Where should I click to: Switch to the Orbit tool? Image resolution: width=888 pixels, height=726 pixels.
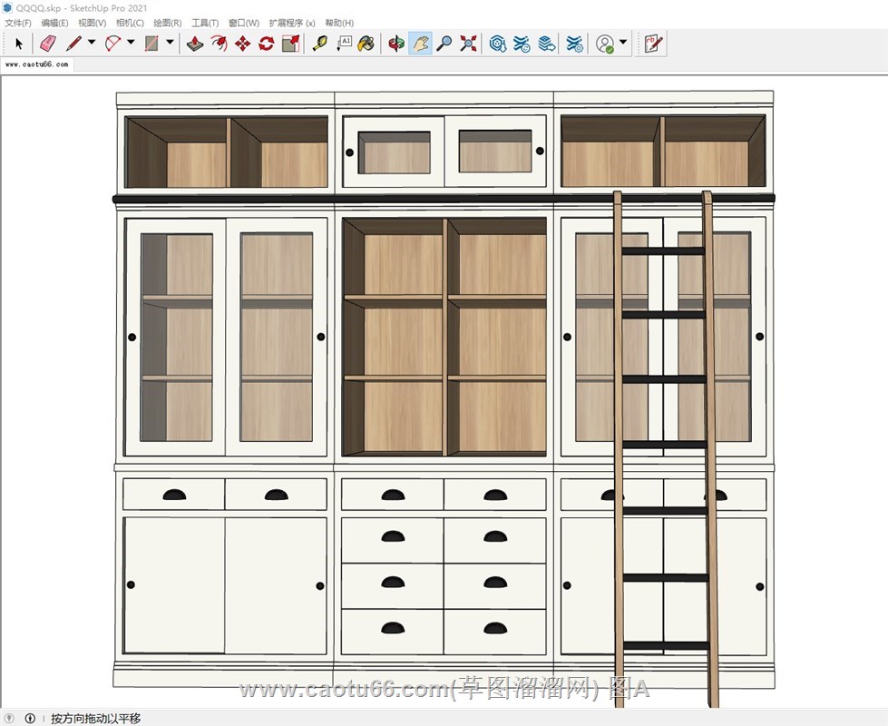[x=396, y=43]
